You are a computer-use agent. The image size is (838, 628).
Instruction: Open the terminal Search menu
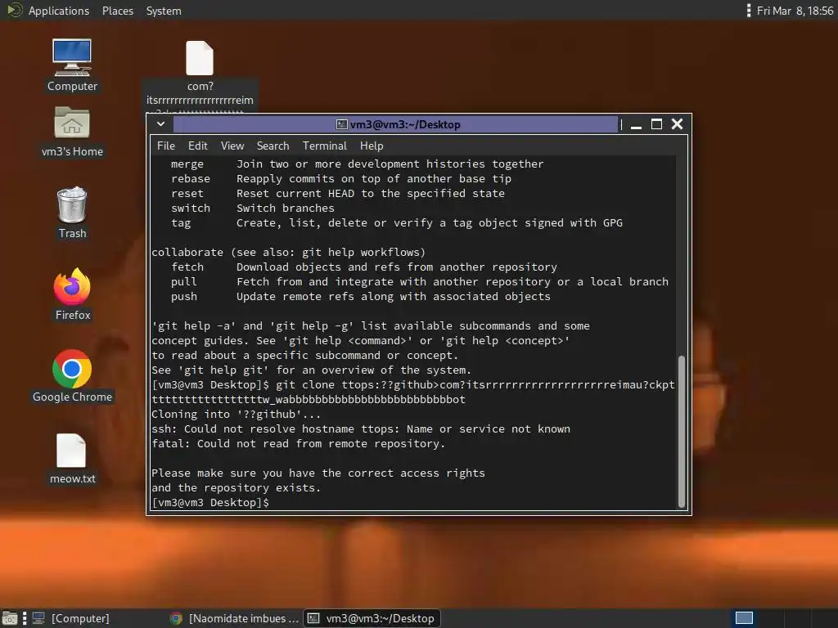[x=273, y=146]
